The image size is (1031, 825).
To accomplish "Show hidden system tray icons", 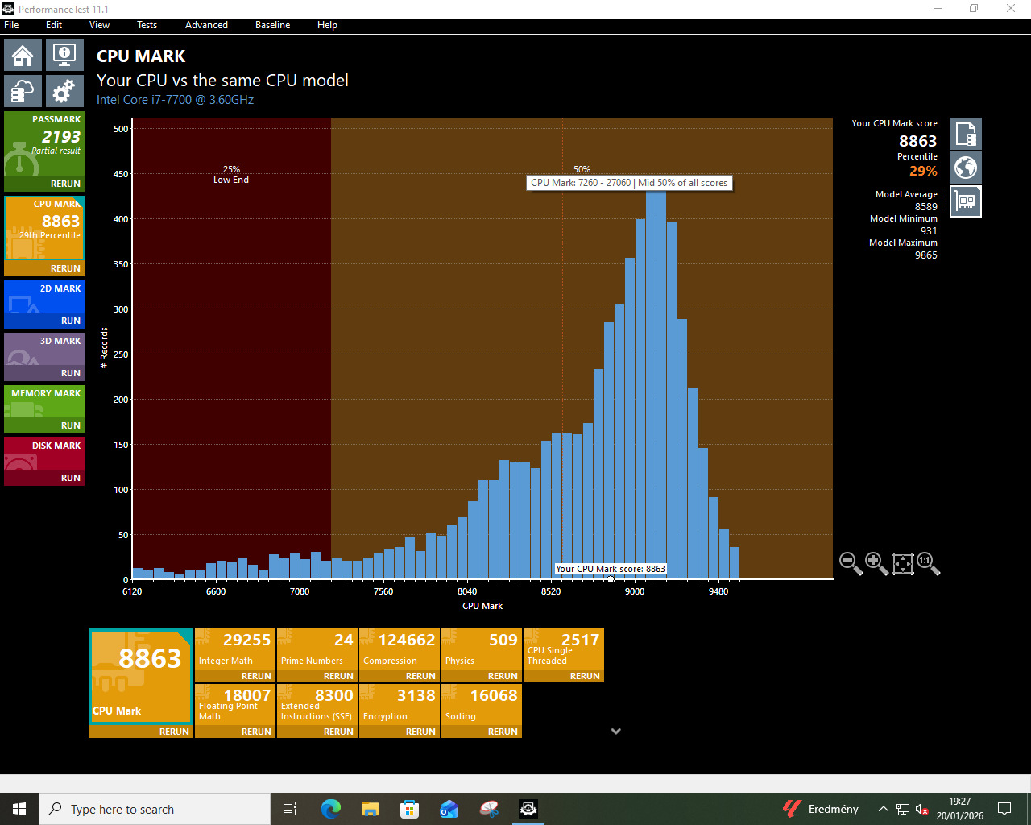I will (884, 809).
